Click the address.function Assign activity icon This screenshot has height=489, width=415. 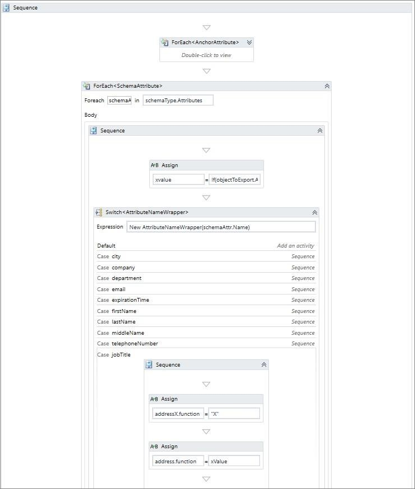(154, 447)
